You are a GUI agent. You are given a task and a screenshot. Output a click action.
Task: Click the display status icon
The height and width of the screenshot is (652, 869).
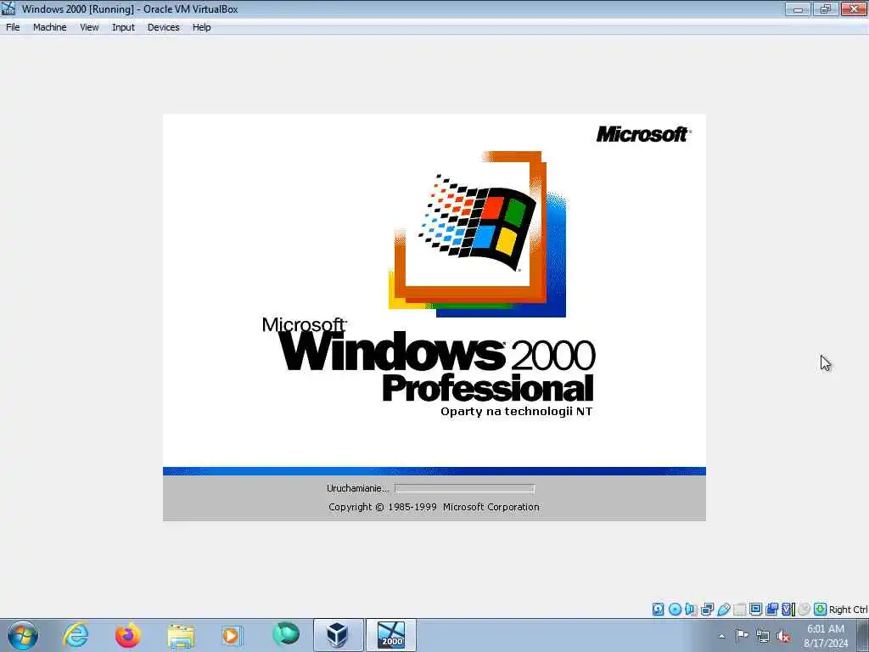click(x=755, y=609)
